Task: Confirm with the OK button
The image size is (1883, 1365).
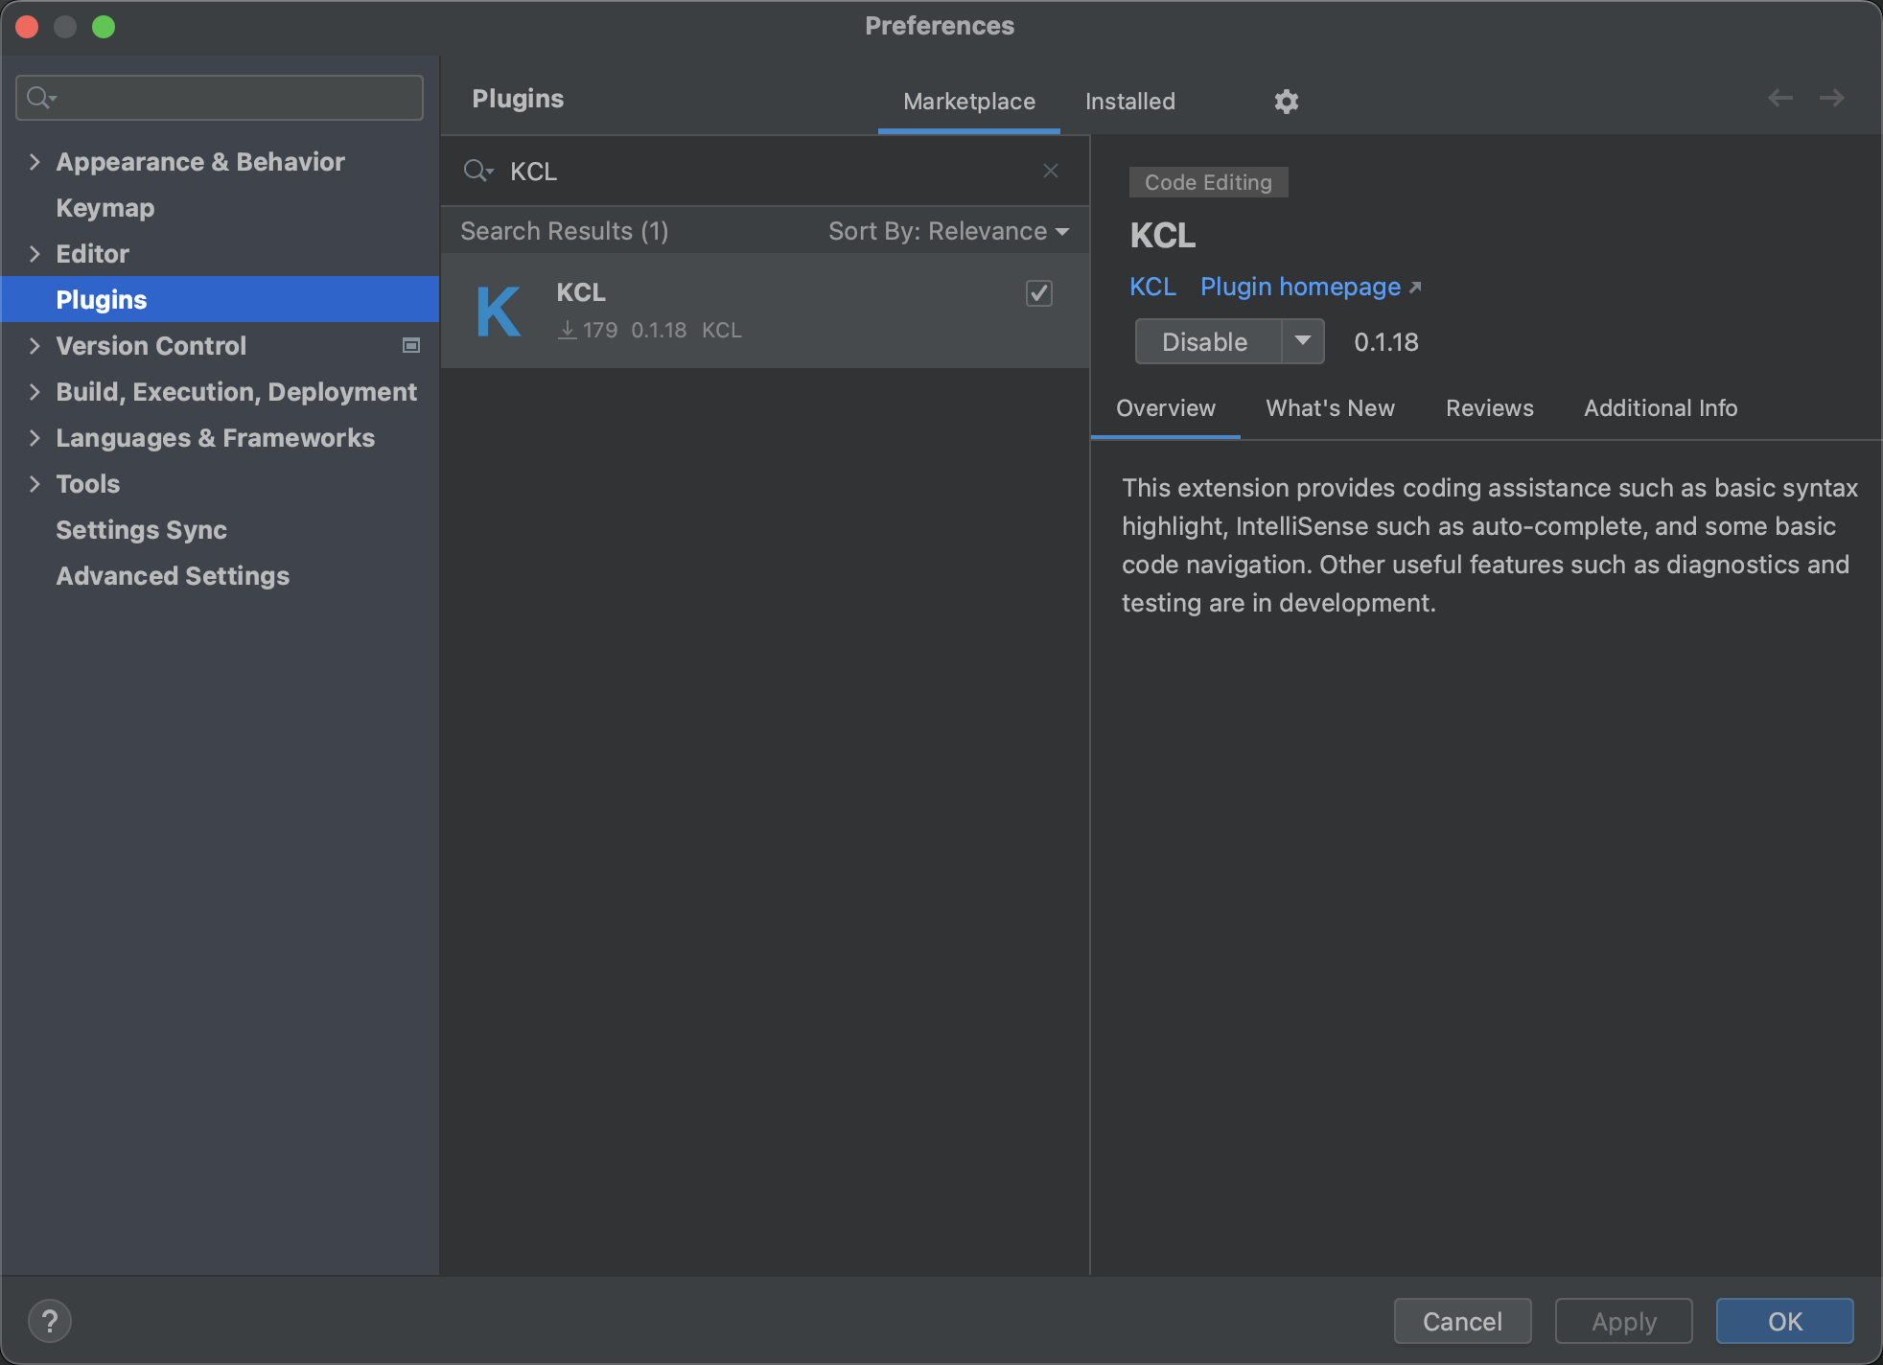Action: pos(1784,1321)
